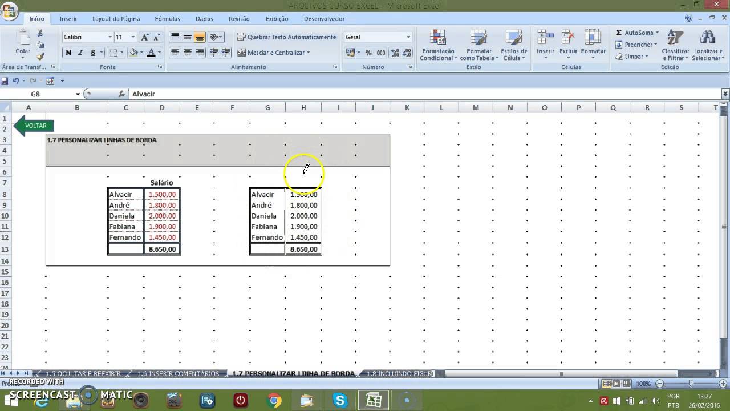This screenshot has width=730, height=411.
Task: Save using quick access toolbar icon
Action: [5, 81]
